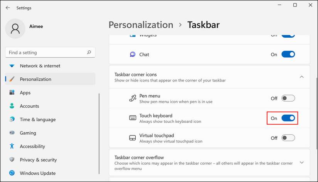Image resolution: width=318 pixels, height=182 pixels.
Task: Click the Chat bubble icon
Action: [x=133, y=54]
